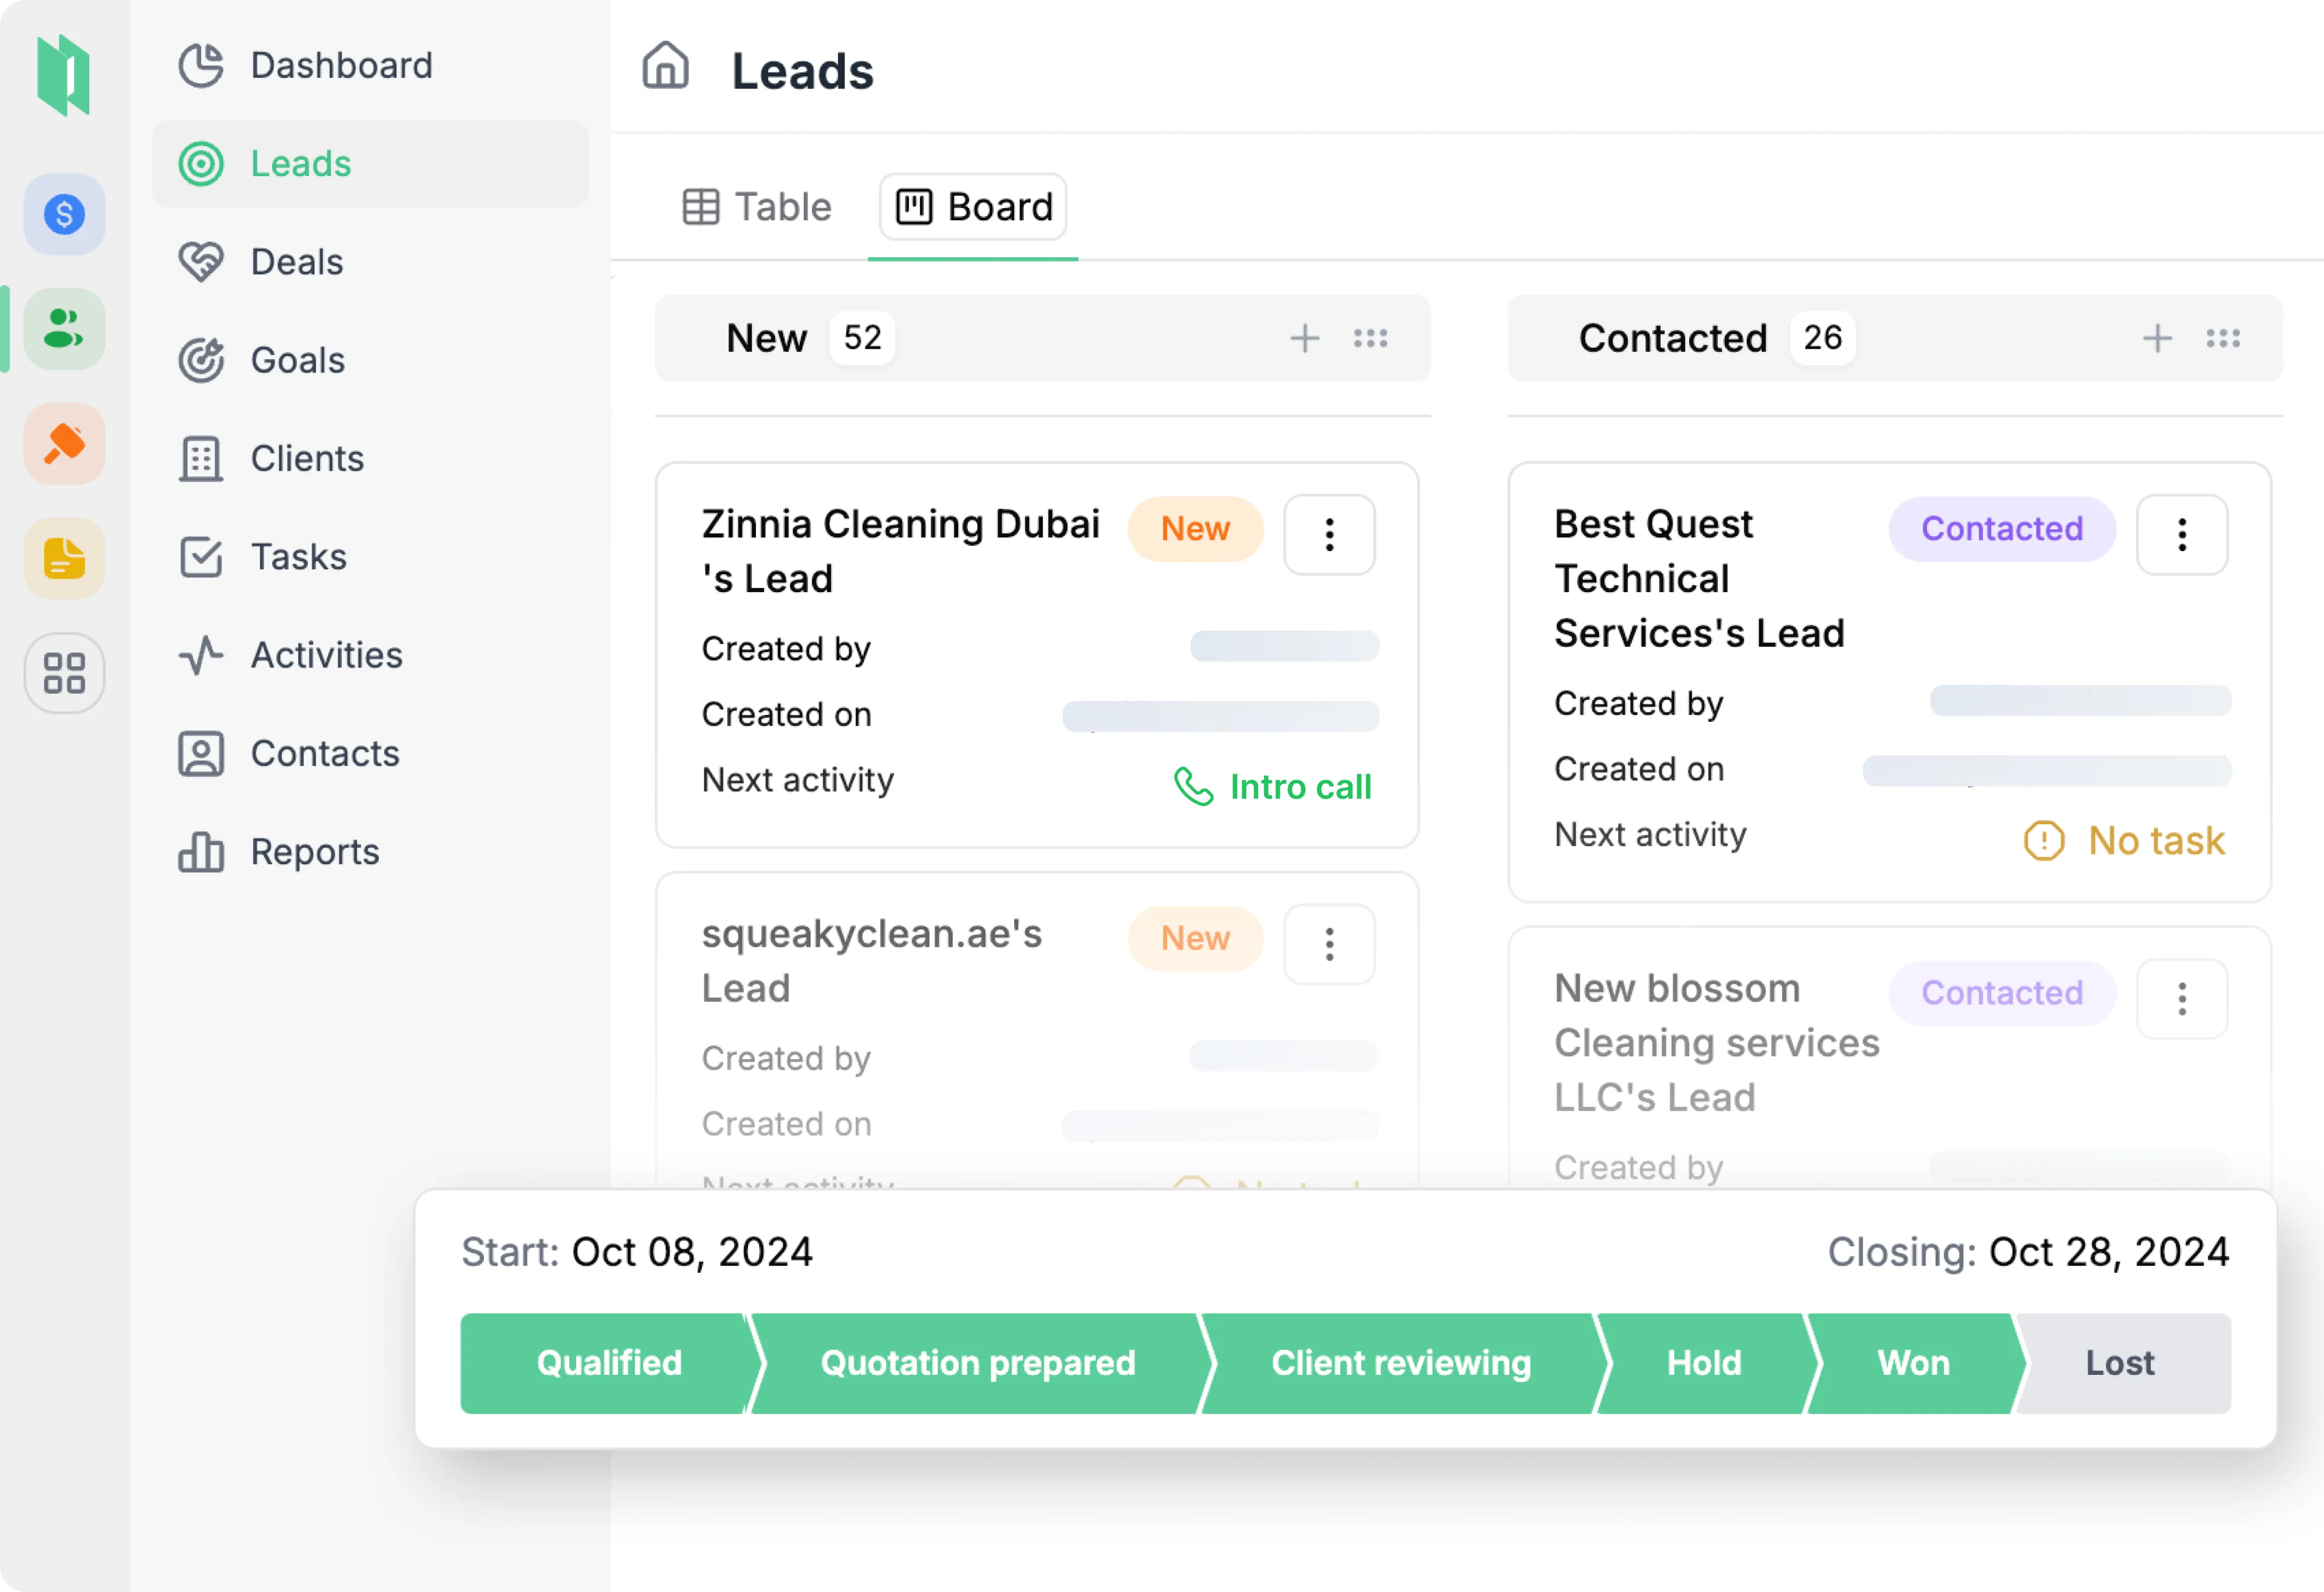Click the Contacts person icon
2324x1592 pixels.
[201, 754]
